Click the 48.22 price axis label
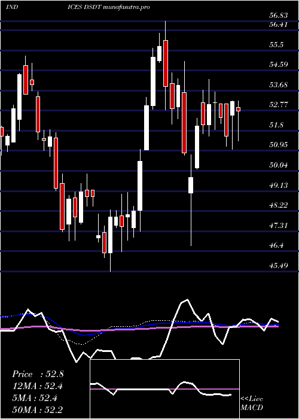Viewport: 299px width, 419px height. pyautogui.click(x=278, y=205)
